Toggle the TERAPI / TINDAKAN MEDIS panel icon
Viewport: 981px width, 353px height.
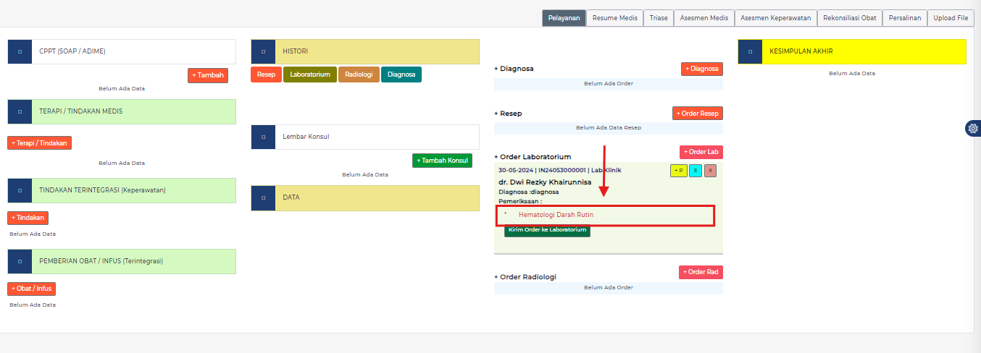[x=20, y=112]
